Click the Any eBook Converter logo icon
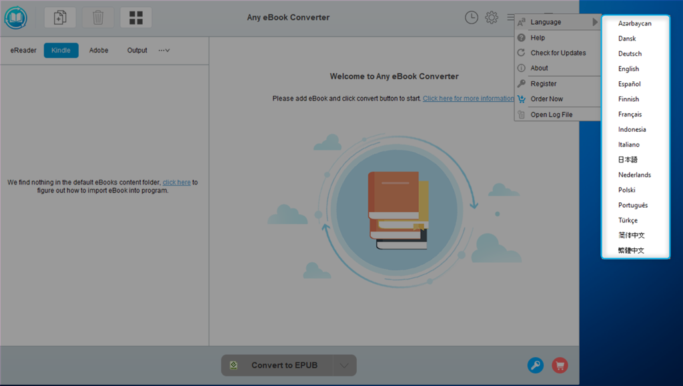 [x=16, y=18]
